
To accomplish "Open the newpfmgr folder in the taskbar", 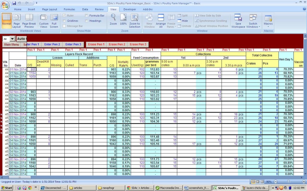I will pyautogui.click(x=111, y=188).
